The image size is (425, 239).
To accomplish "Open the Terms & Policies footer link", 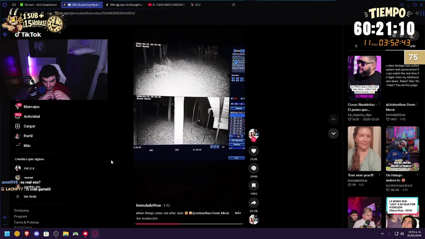I will coord(26,222).
